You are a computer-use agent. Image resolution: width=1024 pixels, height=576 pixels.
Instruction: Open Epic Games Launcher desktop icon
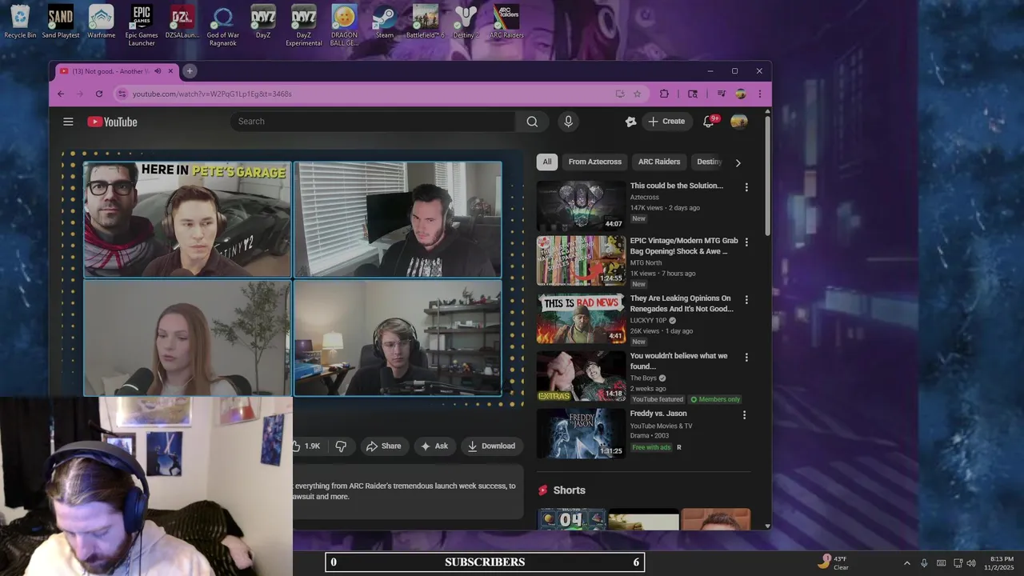[x=142, y=26]
